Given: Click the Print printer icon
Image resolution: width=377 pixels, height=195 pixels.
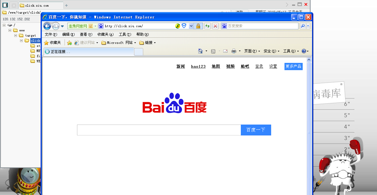Looking at the screenshot, I should [234, 51].
